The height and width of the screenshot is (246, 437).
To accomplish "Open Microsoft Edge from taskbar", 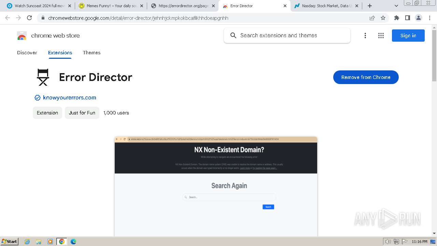I will point(73,242).
